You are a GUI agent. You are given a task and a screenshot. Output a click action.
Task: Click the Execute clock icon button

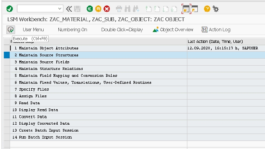[11, 30]
